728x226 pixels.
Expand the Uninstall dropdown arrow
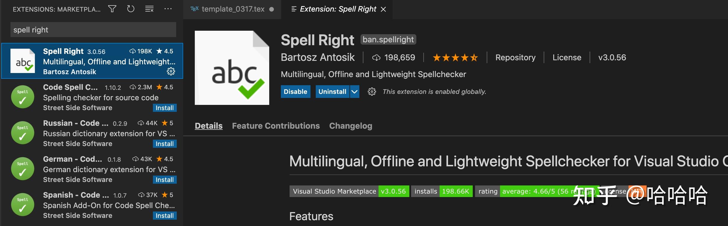[354, 92]
